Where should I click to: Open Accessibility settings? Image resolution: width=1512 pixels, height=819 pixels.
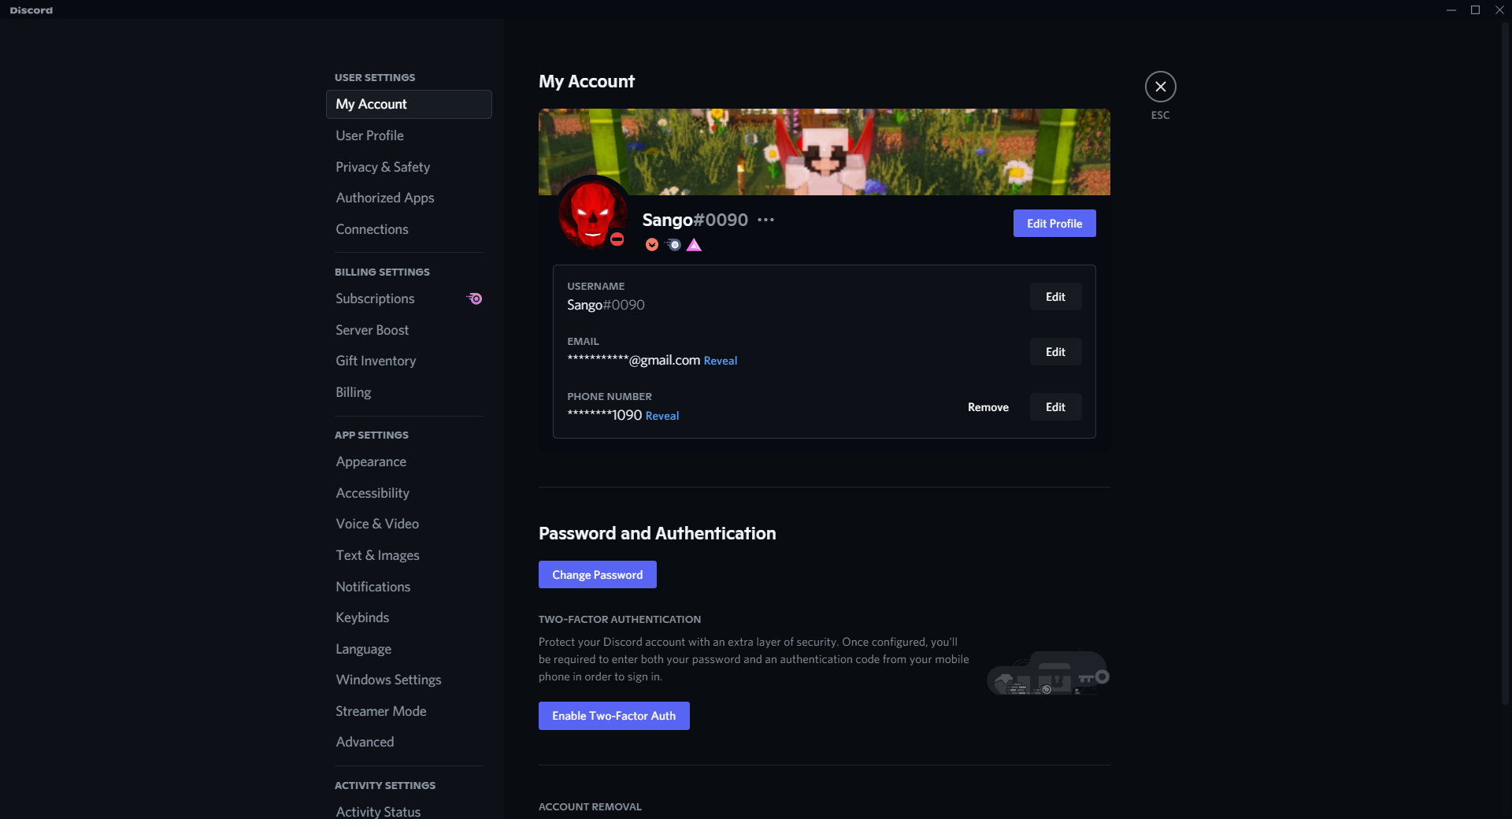point(409,493)
